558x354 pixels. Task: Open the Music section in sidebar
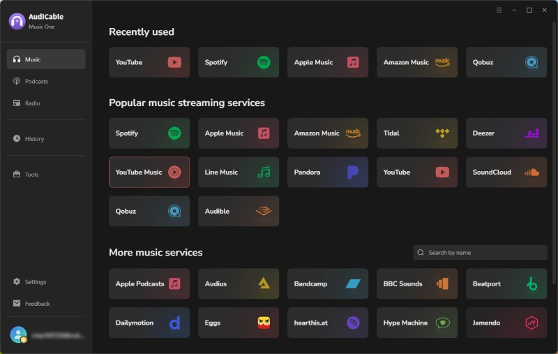tap(46, 59)
